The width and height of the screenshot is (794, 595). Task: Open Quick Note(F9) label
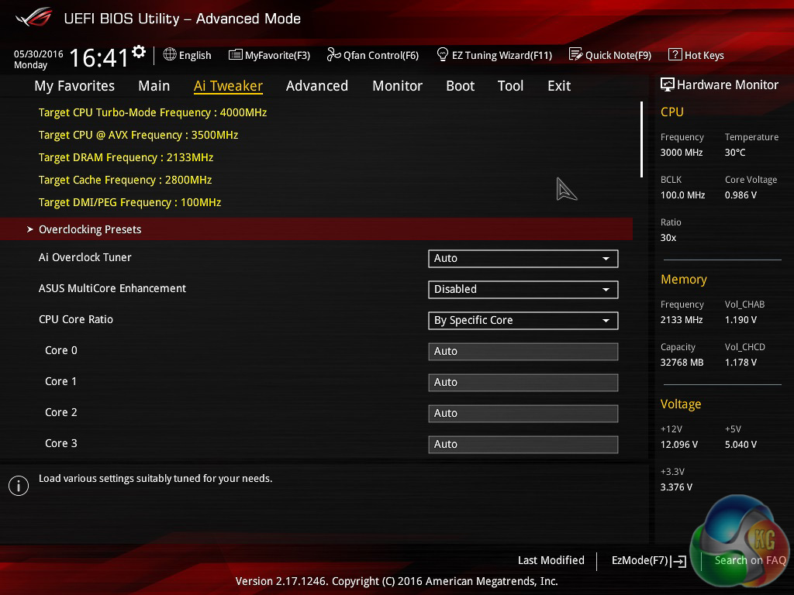coord(618,55)
